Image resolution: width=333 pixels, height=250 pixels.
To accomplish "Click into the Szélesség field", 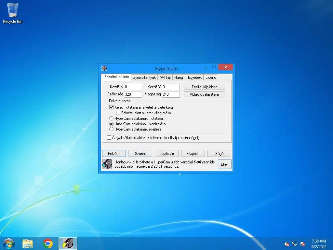I will (x=133, y=94).
